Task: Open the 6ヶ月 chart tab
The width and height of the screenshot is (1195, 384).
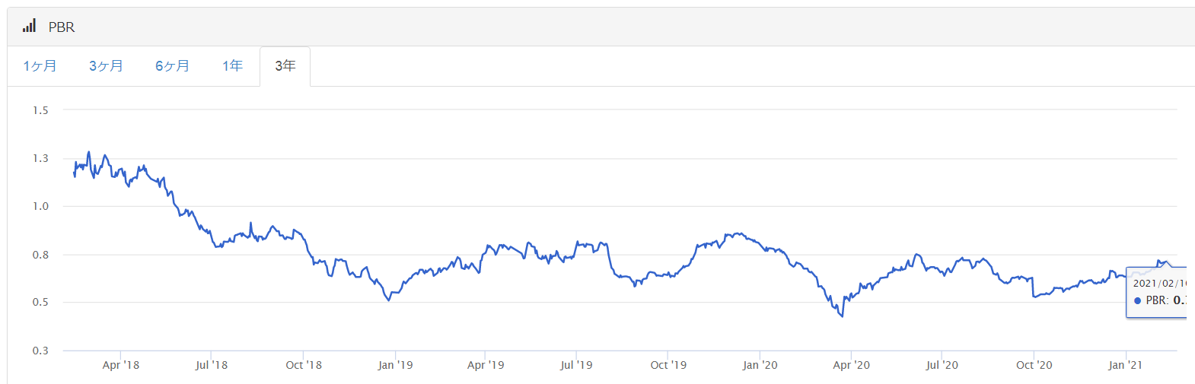Action: coord(172,66)
